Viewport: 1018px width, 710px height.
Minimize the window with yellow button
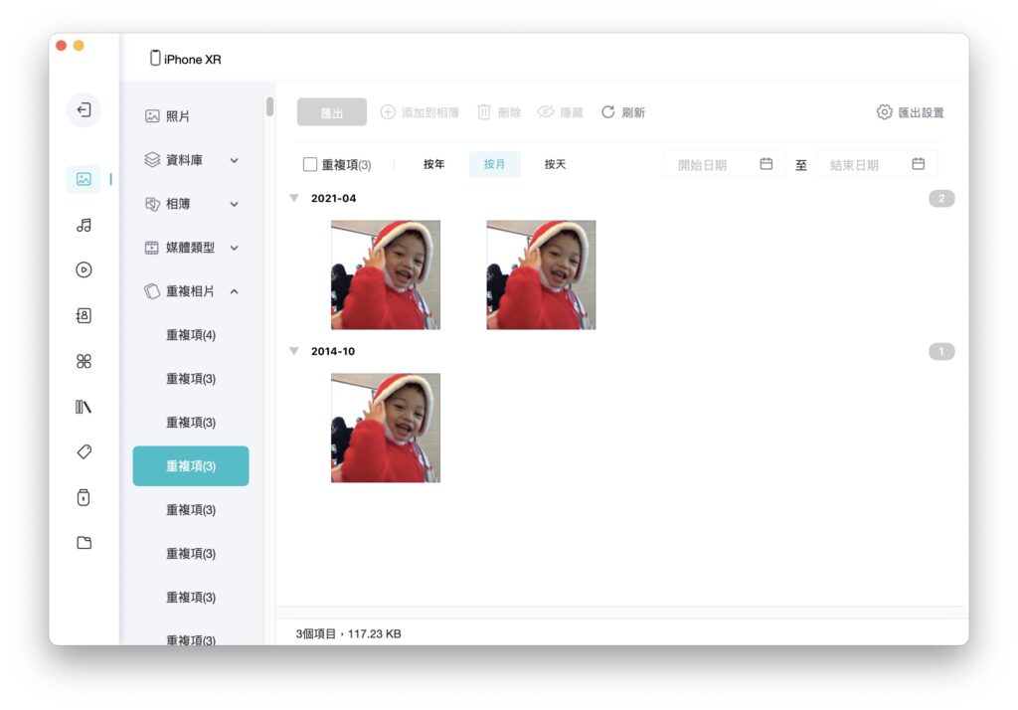tap(79, 46)
